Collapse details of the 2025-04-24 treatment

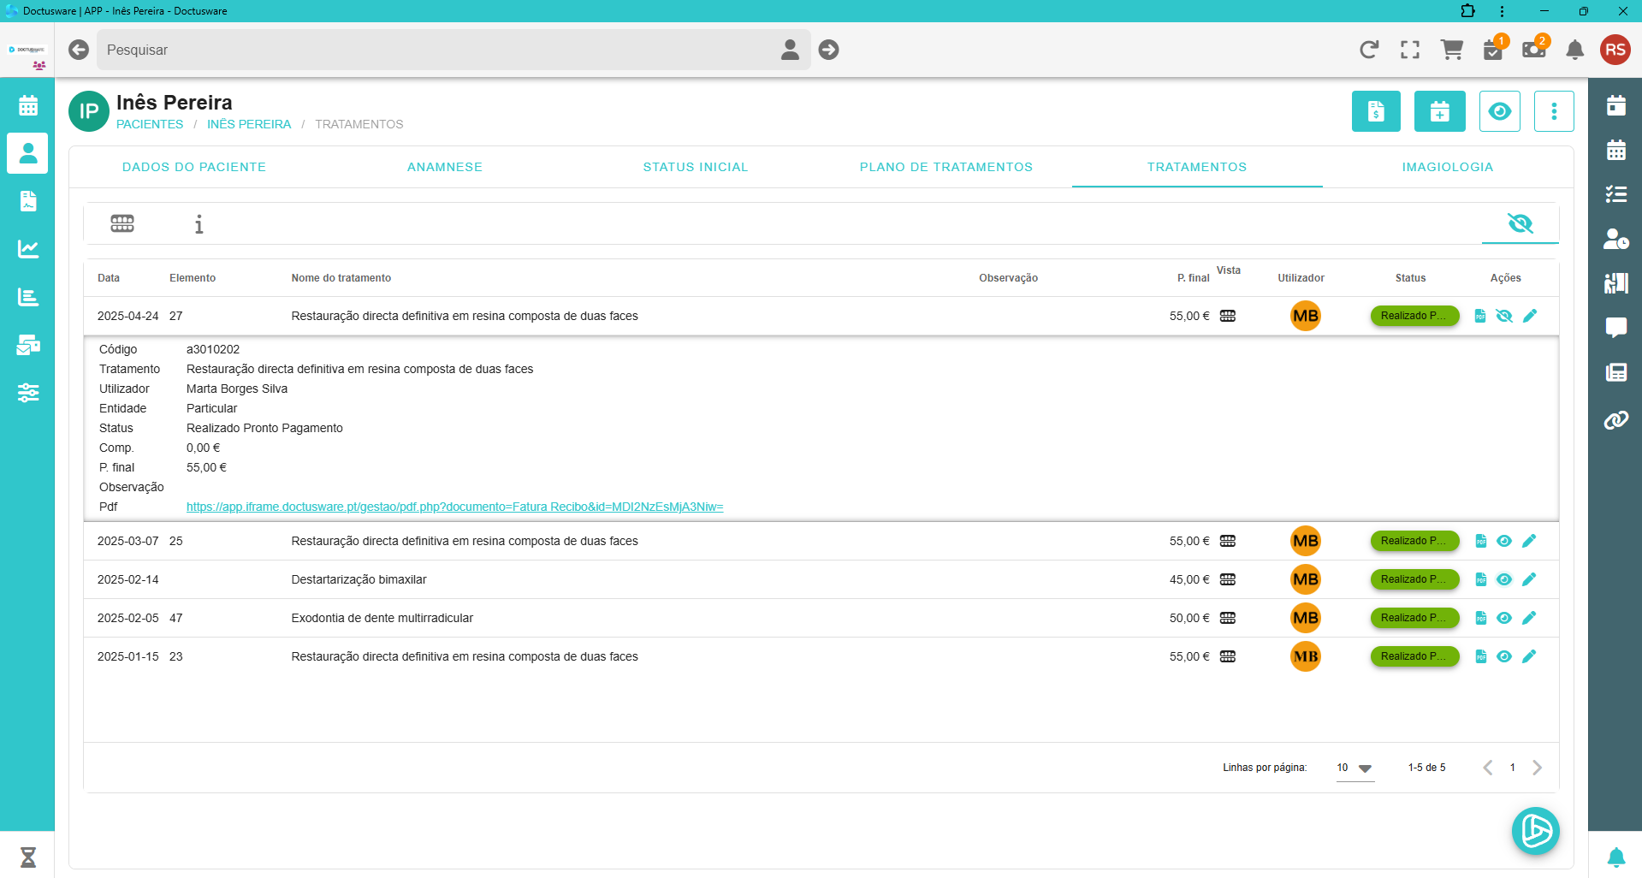pyautogui.click(x=1503, y=316)
